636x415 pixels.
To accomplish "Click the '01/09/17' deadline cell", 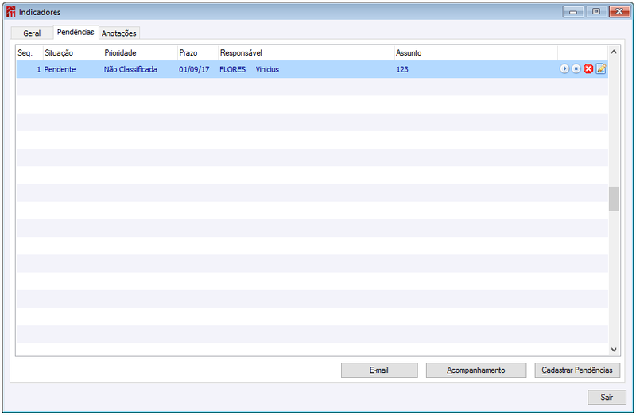I will (194, 69).
